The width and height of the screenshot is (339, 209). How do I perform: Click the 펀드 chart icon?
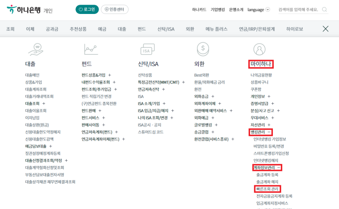pos(91,49)
